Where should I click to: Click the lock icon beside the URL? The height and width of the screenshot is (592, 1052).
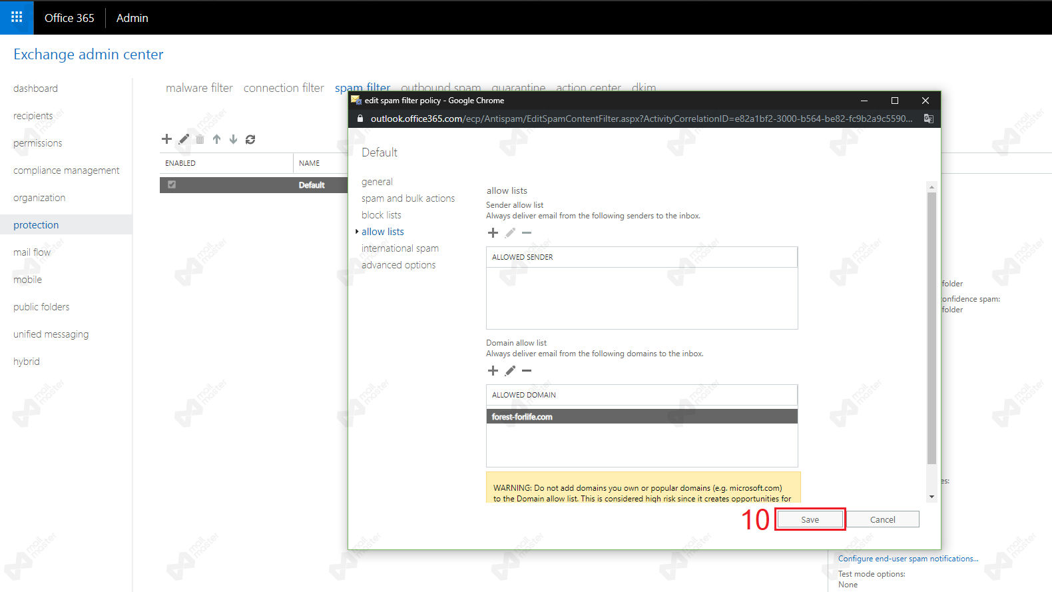click(360, 119)
